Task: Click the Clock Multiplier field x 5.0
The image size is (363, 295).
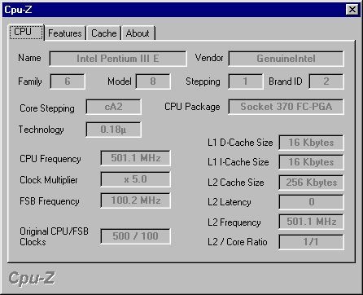Action: [135, 179]
